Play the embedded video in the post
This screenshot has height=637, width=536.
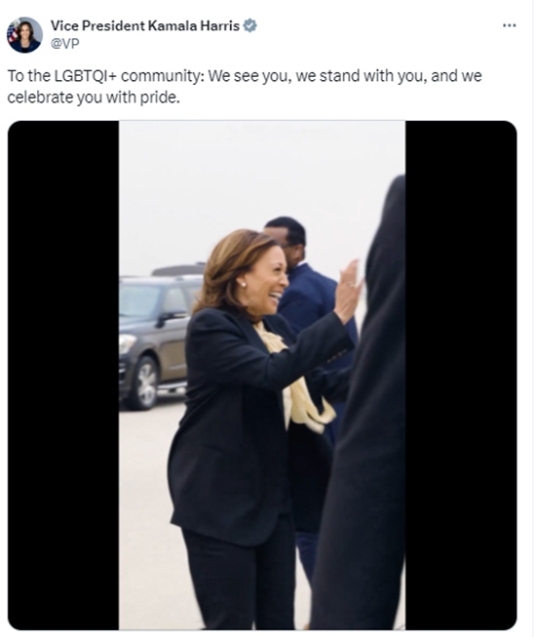click(262, 375)
